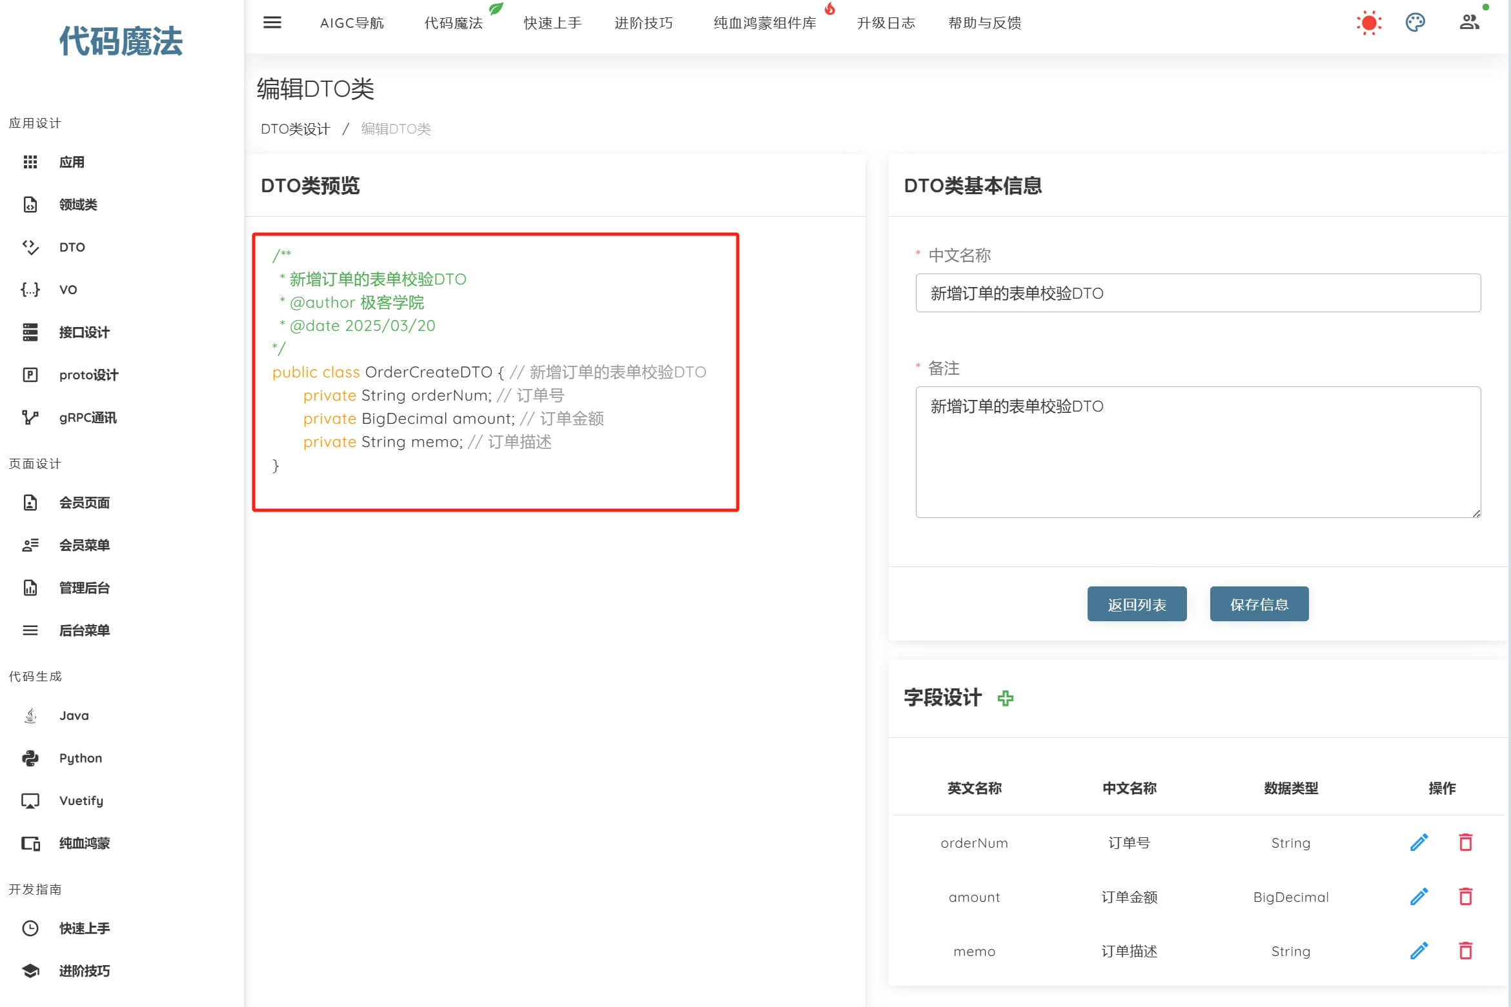Open the gRPC通讯 sidebar item
Image resolution: width=1511 pixels, height=1007 pixels.
tap(88, 417)
